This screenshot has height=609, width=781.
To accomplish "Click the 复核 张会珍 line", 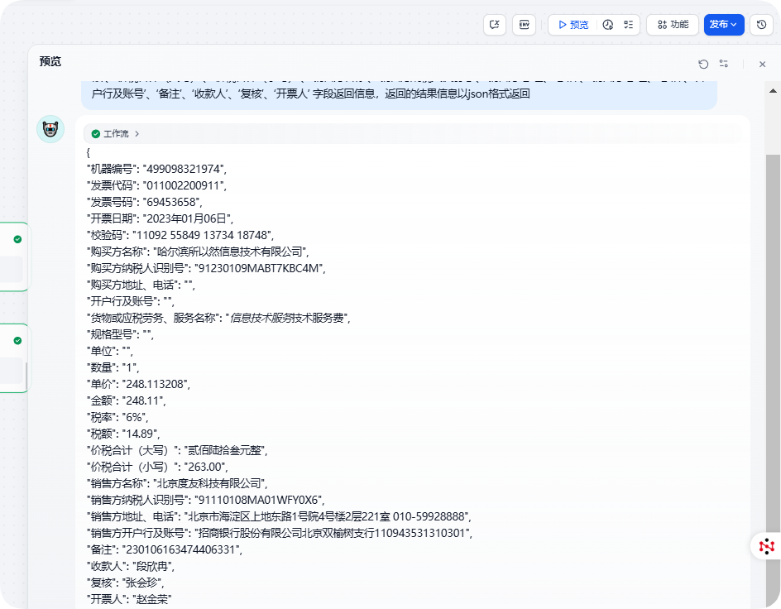I will pos(126,583).
